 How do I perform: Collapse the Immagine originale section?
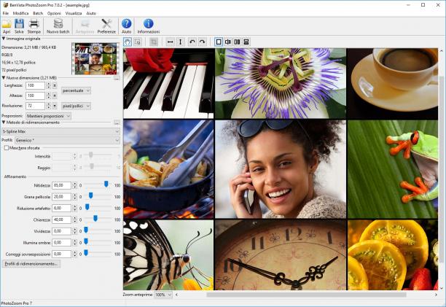(x=4, y=39)
